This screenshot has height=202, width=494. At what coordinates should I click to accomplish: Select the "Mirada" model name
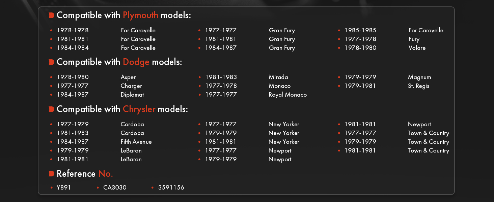pyautogui.click(x=278, y=77)
